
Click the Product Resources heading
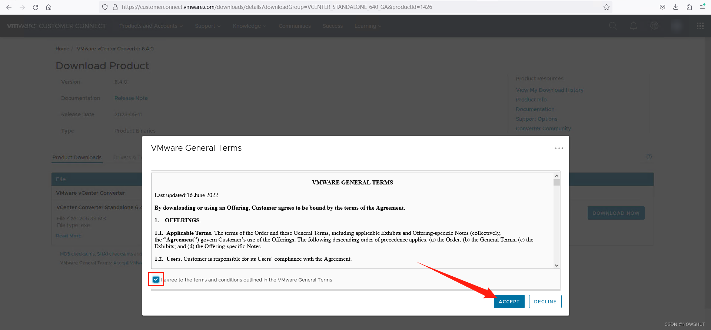(539, 79)
